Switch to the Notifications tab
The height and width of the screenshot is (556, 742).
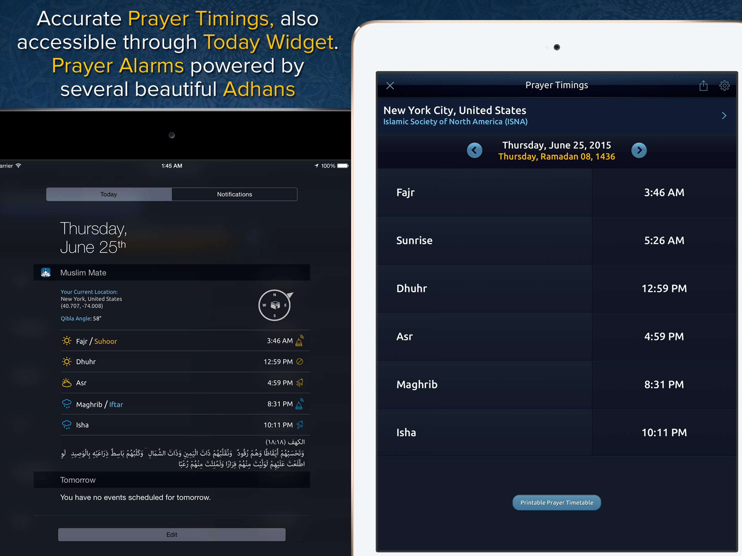234,194
